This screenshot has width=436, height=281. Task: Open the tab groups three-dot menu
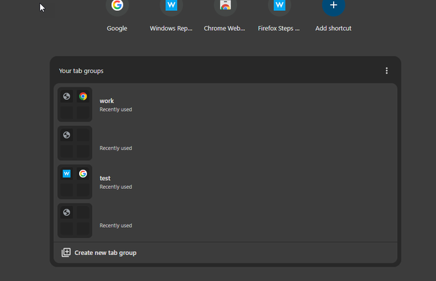pos(386,71)
